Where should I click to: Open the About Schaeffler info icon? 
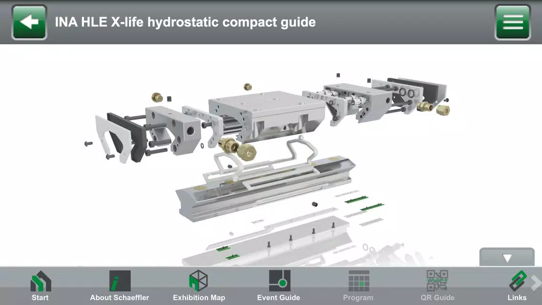pyautogui.click(x=120, y=281)
